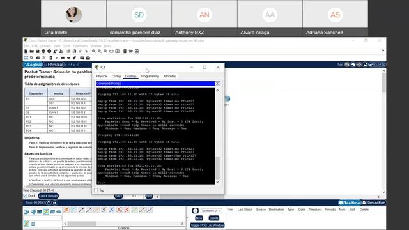Switch to Realtime mode
409x230 pixels.
click(350, 203)
